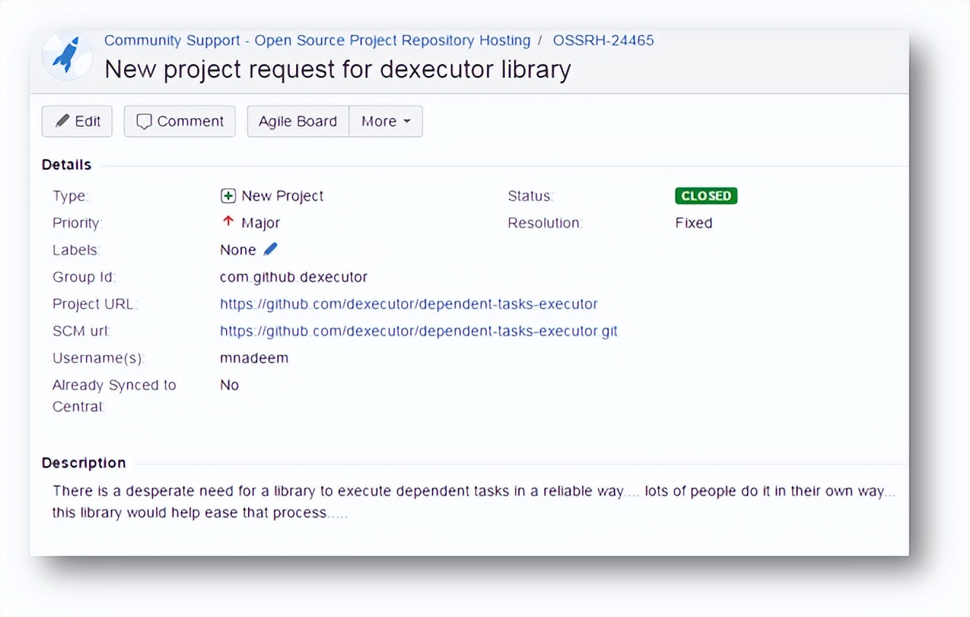The image size is (970, 617).
Task: Click the Resolution value Fixed
Action: point(694,223)
